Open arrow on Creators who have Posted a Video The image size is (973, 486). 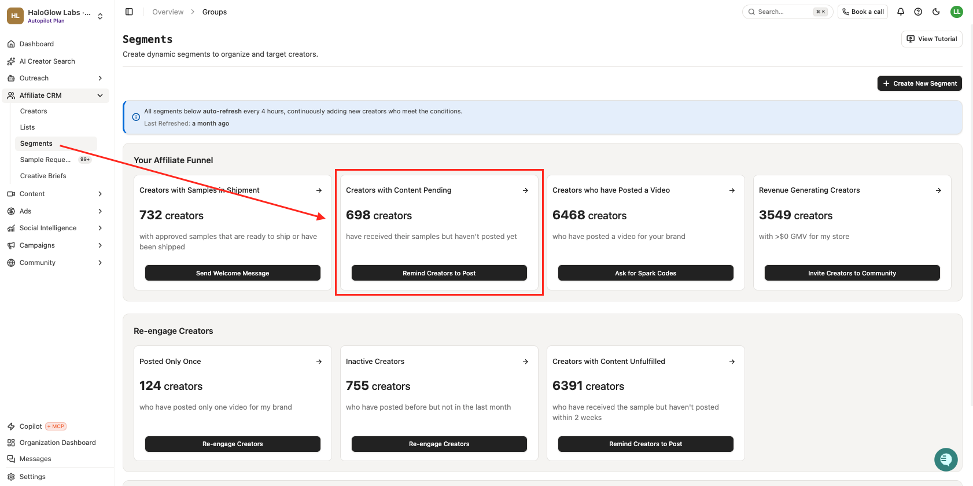coord(732,190)
